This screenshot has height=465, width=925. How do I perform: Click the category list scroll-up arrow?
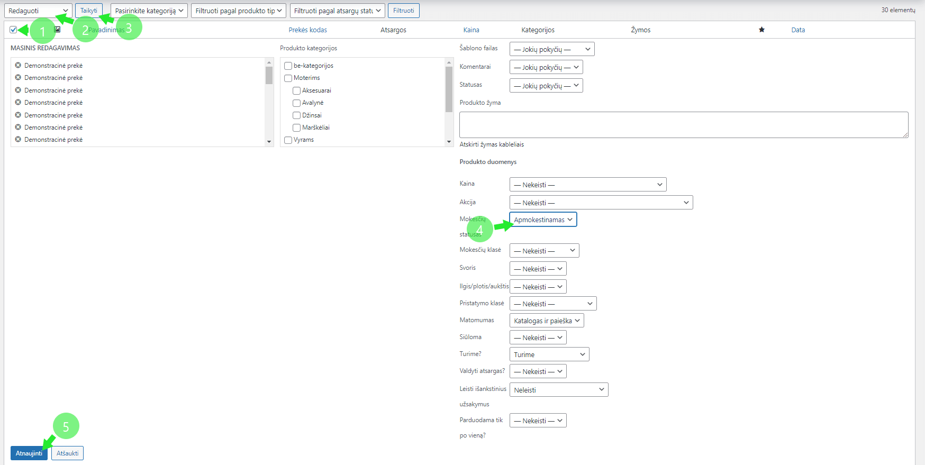click(449, 62)
